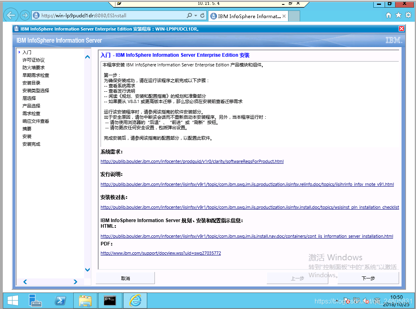Select 安装目录 step in the sidebar
Viewport: 416px width, 309px height.
[31, 83]
